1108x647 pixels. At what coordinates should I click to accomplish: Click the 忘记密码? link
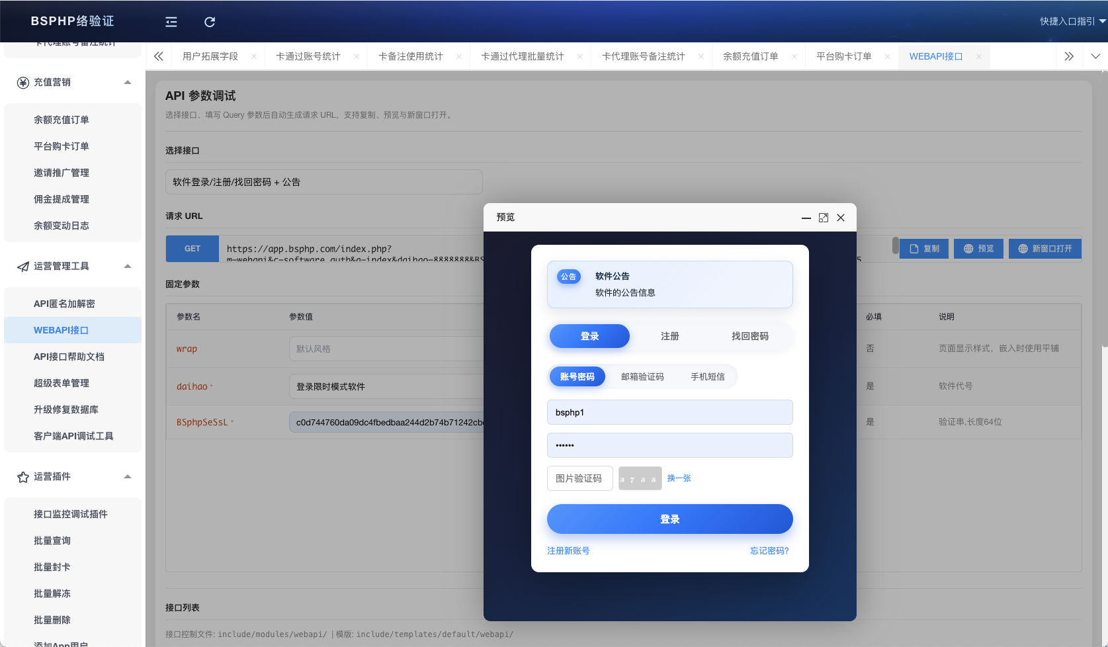(769, 550)
